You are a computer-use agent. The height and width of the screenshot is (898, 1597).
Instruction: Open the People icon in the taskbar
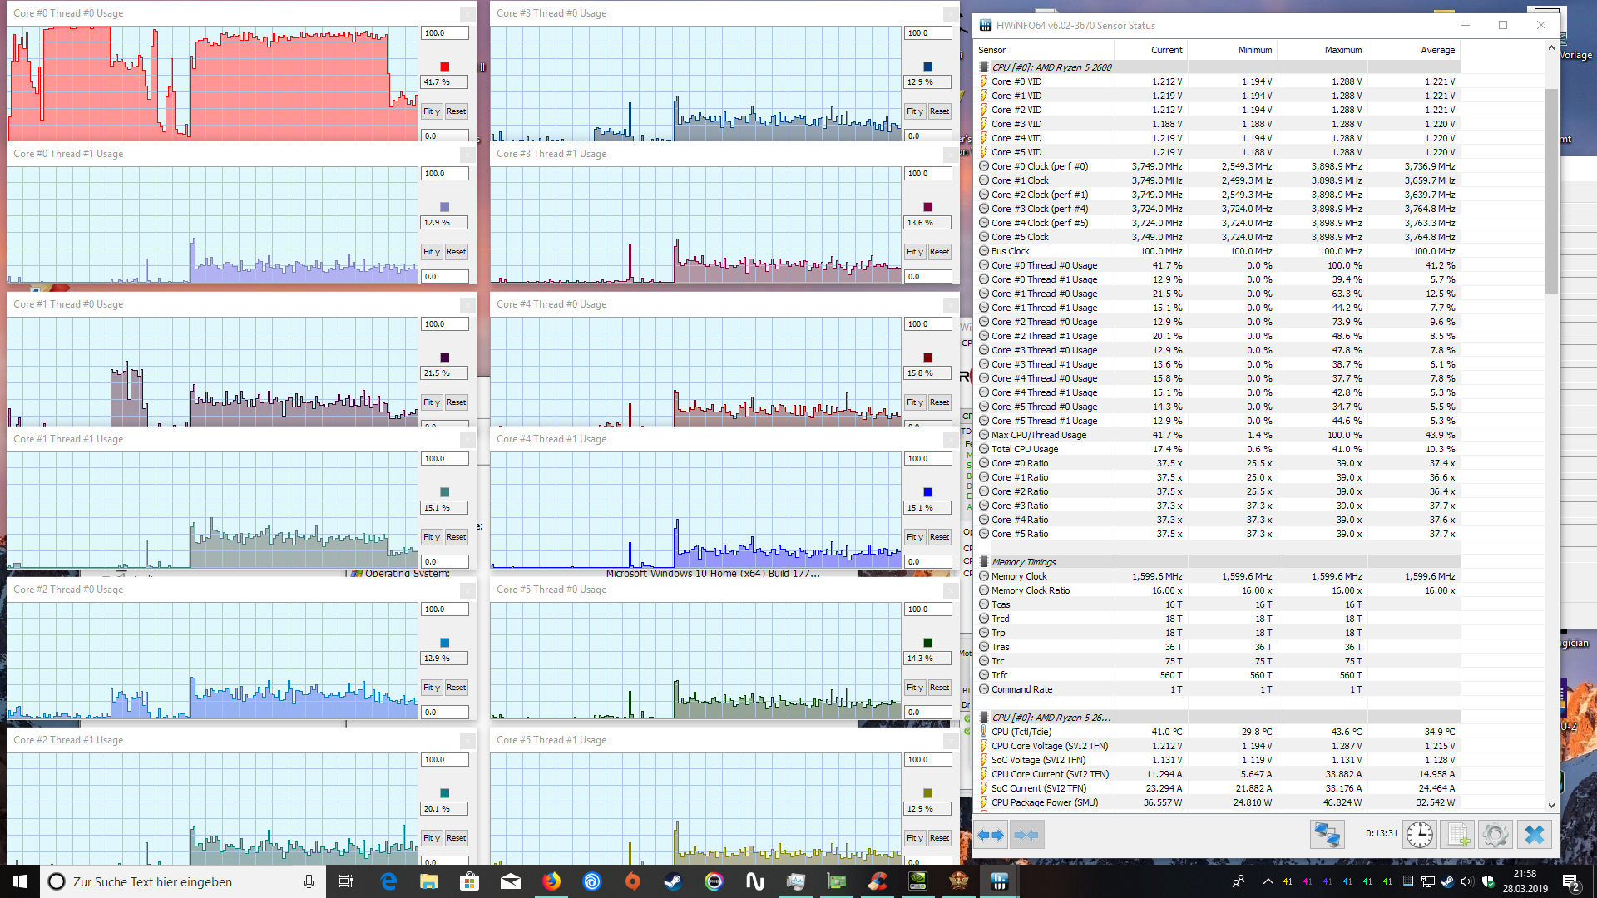click(x=1239, y=881)
